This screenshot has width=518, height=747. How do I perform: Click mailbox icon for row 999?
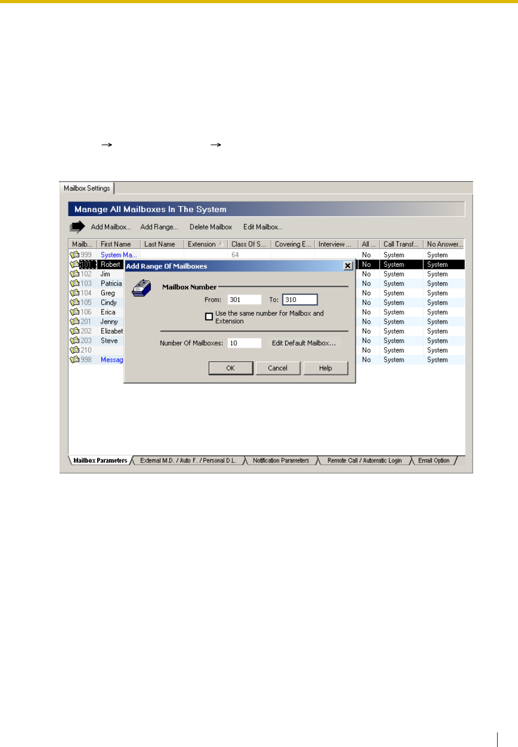click(75, 255)
